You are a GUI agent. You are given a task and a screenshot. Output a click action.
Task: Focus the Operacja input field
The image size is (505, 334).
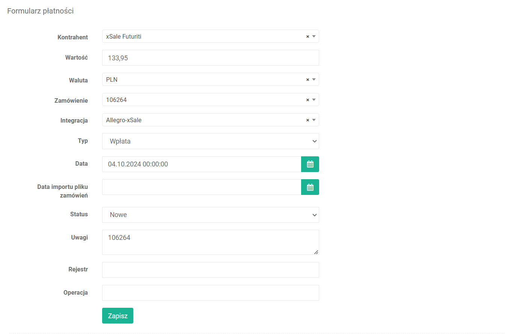point(210,293)
